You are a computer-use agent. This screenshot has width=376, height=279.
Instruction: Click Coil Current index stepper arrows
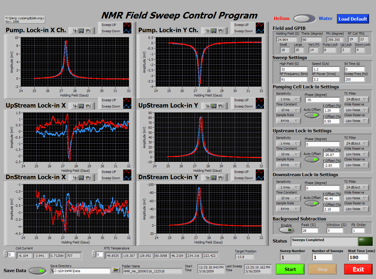click(5, 255)
